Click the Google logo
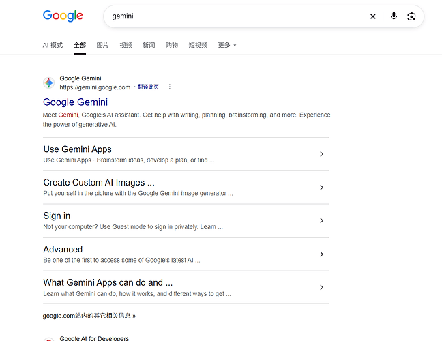 pos(63,16)
